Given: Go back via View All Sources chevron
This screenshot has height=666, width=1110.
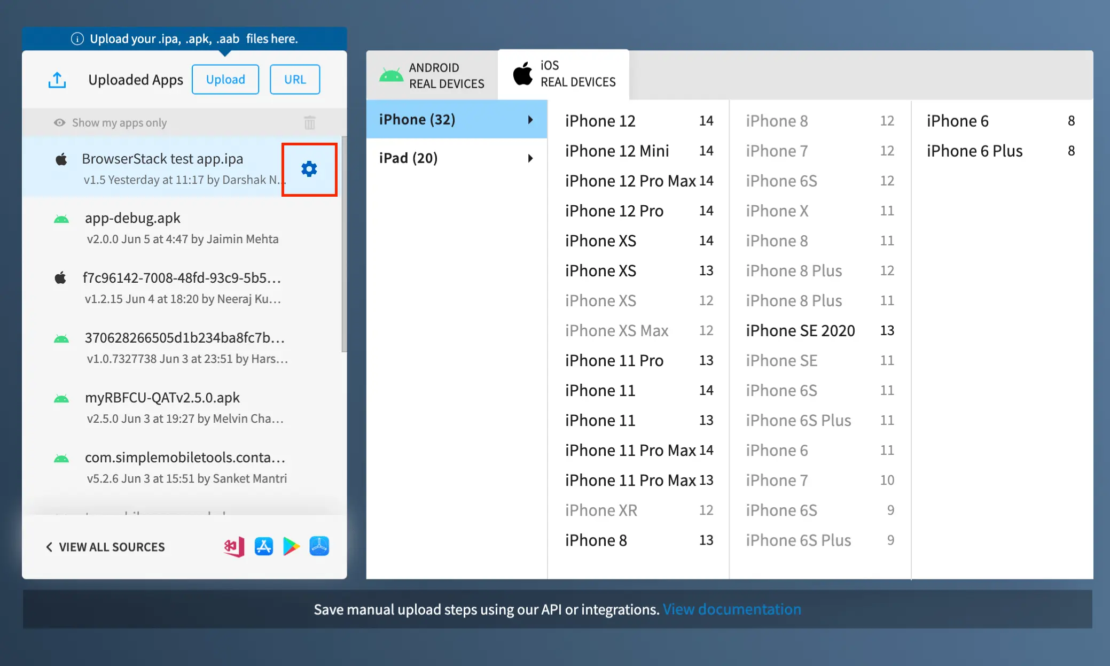Looking at the screenshot, I should (49, 547).
